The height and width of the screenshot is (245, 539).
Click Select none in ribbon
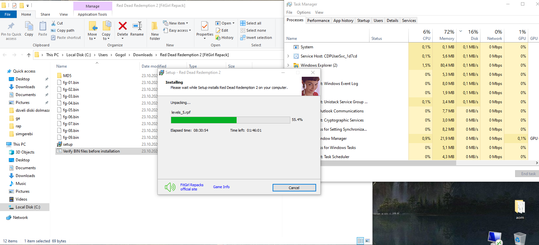point(253,30)
